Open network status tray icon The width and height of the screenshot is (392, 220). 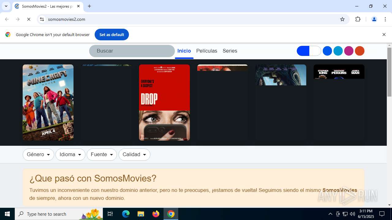click(x=345, y=214)
